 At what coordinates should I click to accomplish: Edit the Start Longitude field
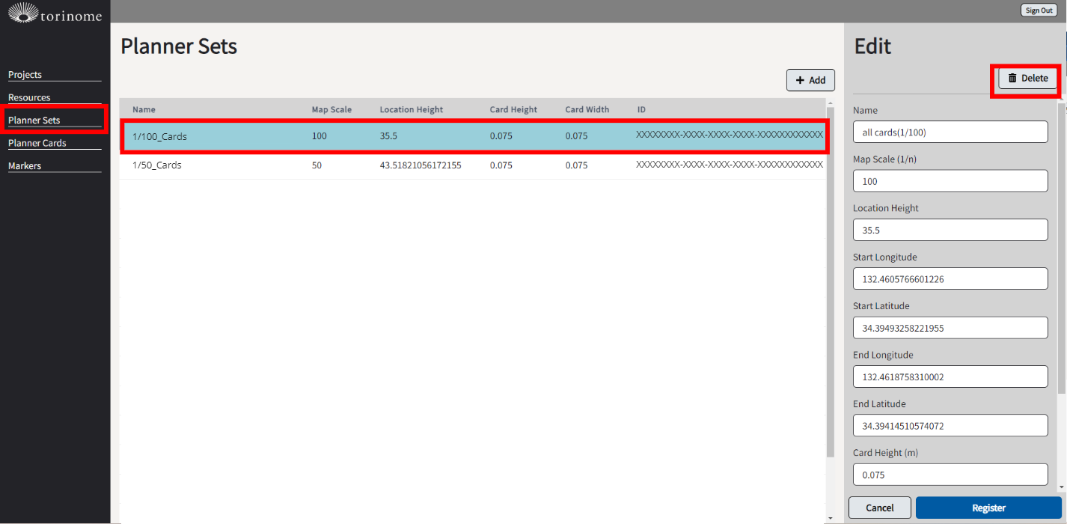pyautogui.click(x=950, y=279)
